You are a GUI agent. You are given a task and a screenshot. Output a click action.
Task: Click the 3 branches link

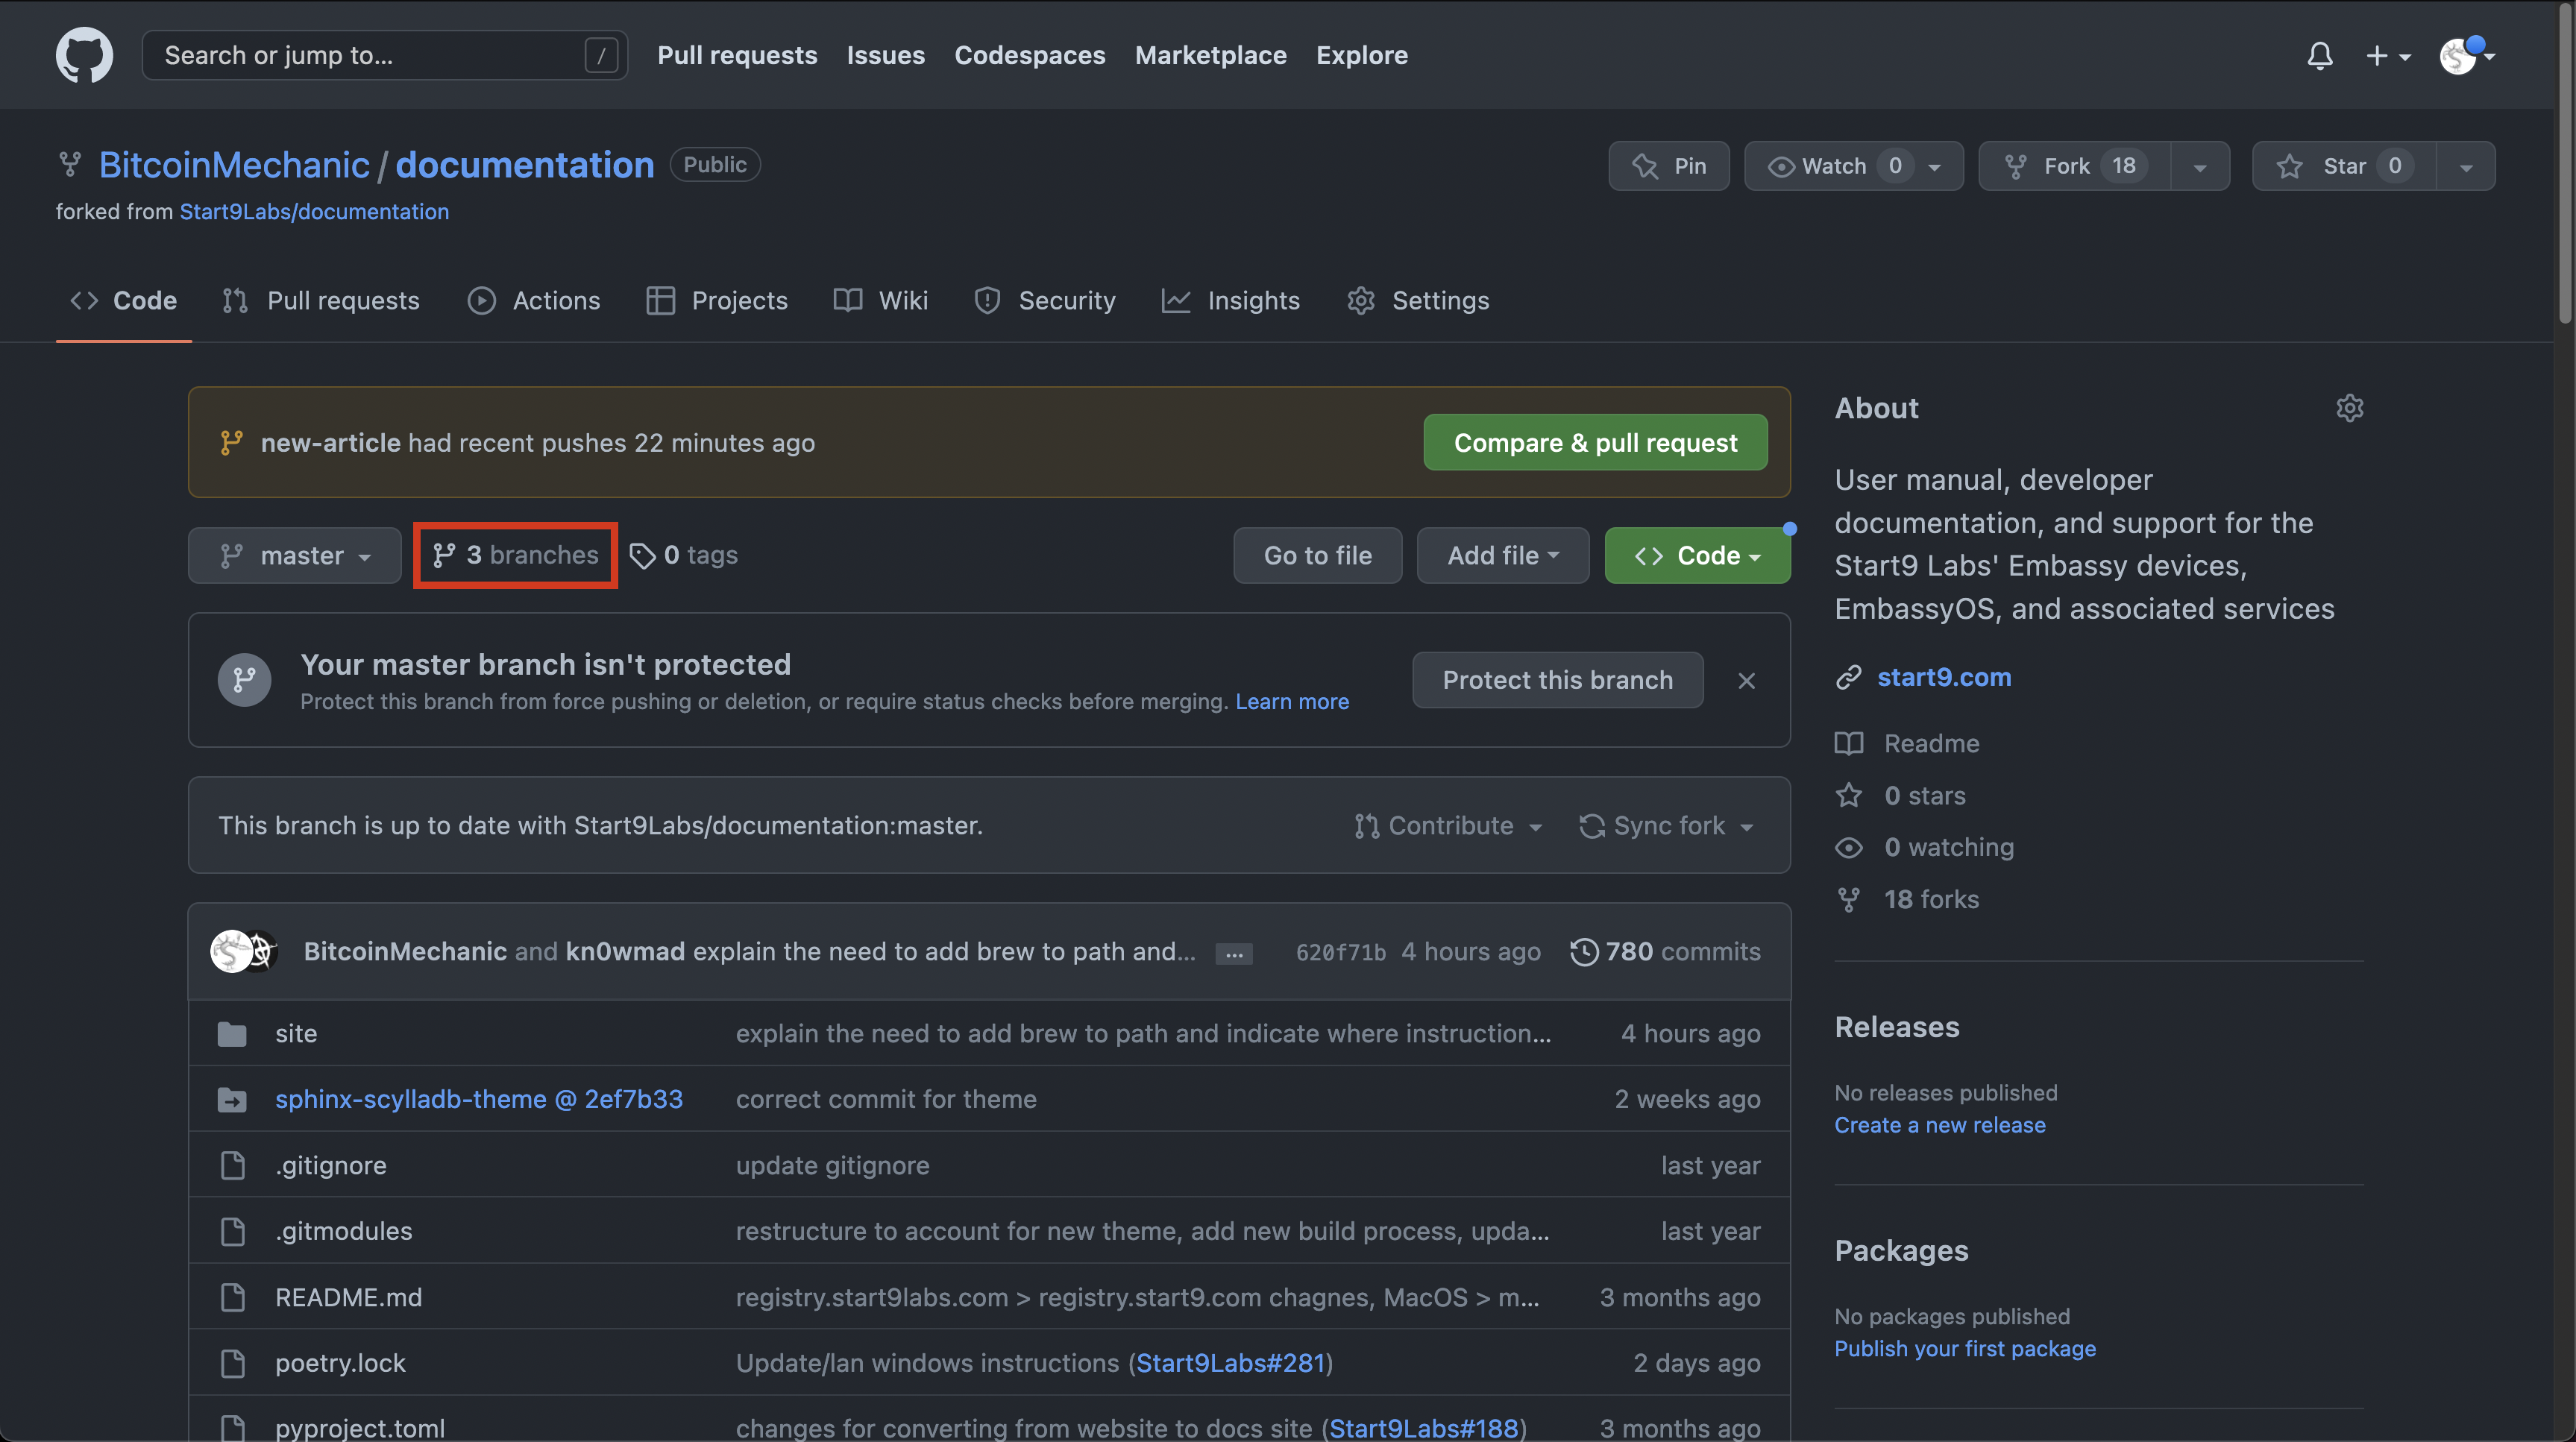[x=516, y=555]
